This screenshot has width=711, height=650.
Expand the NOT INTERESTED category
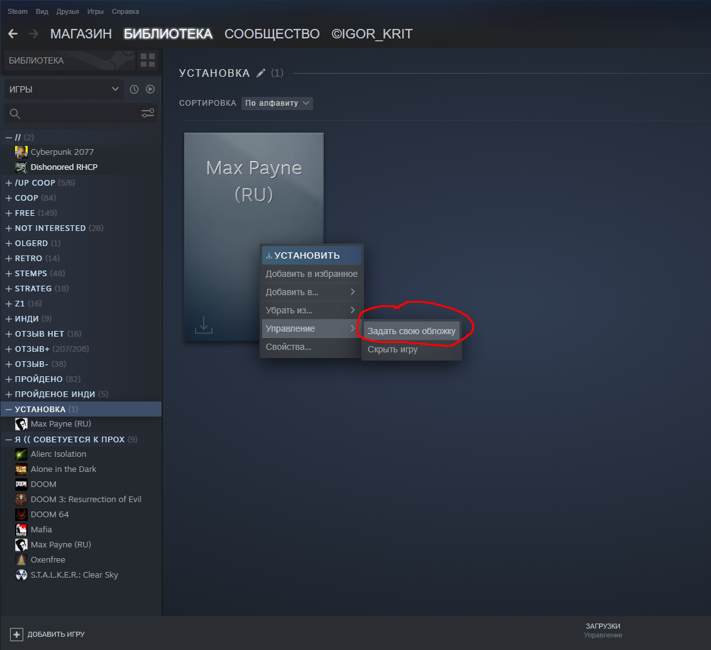(x=9, y=228)
